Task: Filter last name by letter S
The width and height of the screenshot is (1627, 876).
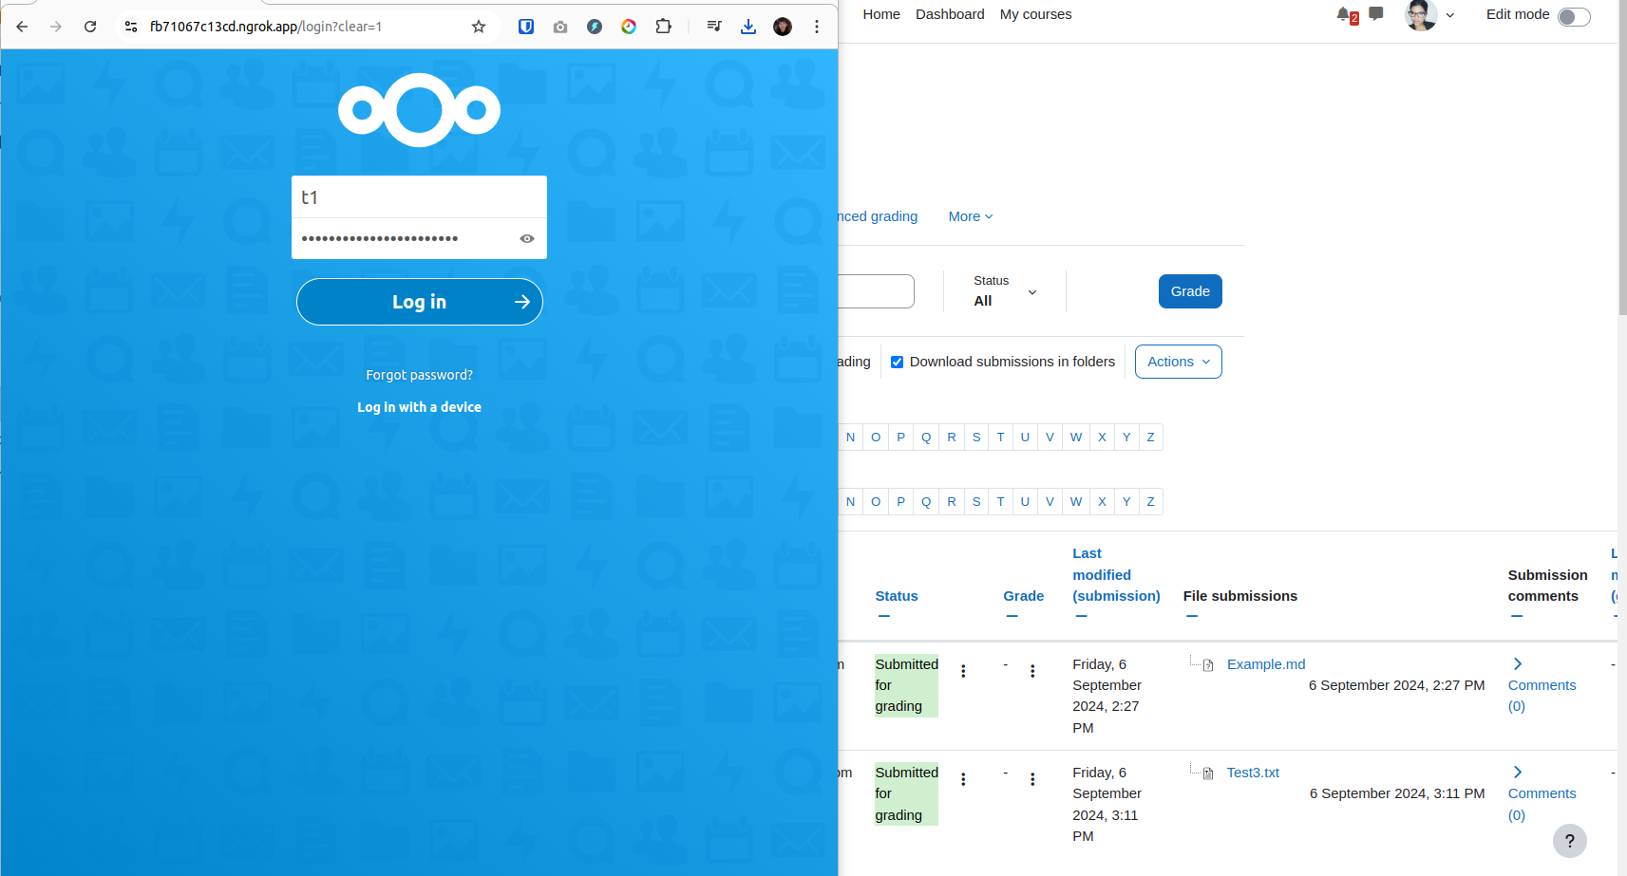Action: click(976, 501)
